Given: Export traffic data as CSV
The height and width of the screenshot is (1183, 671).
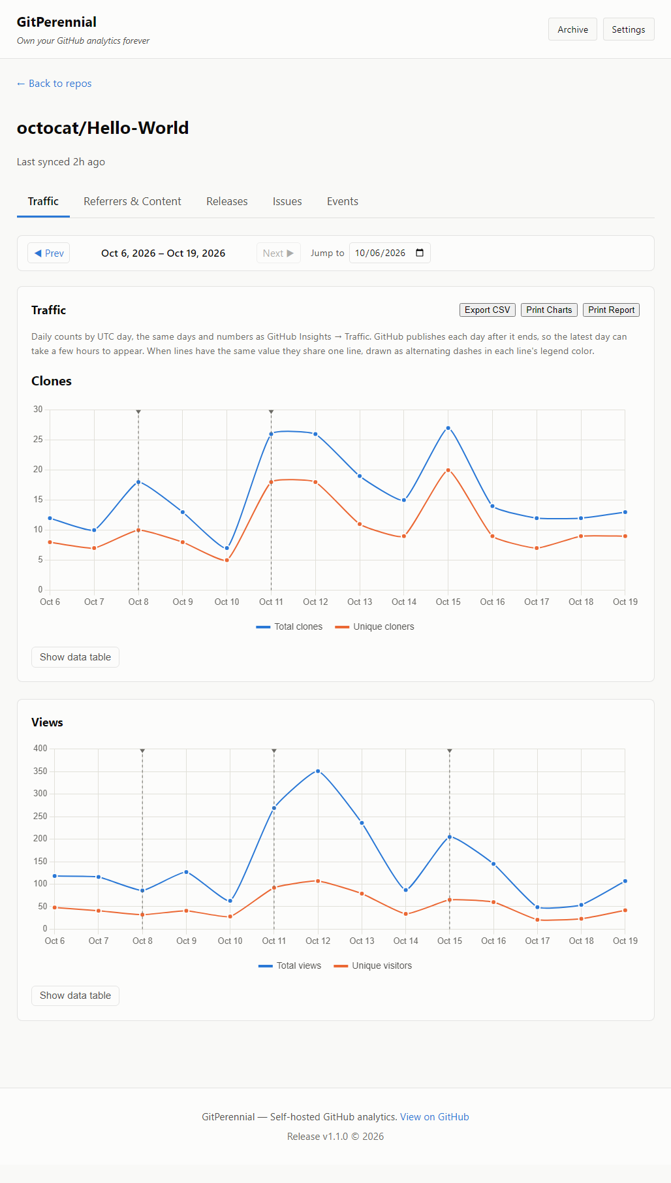Looking at the screenshot, I should click(x=488, y=310).
